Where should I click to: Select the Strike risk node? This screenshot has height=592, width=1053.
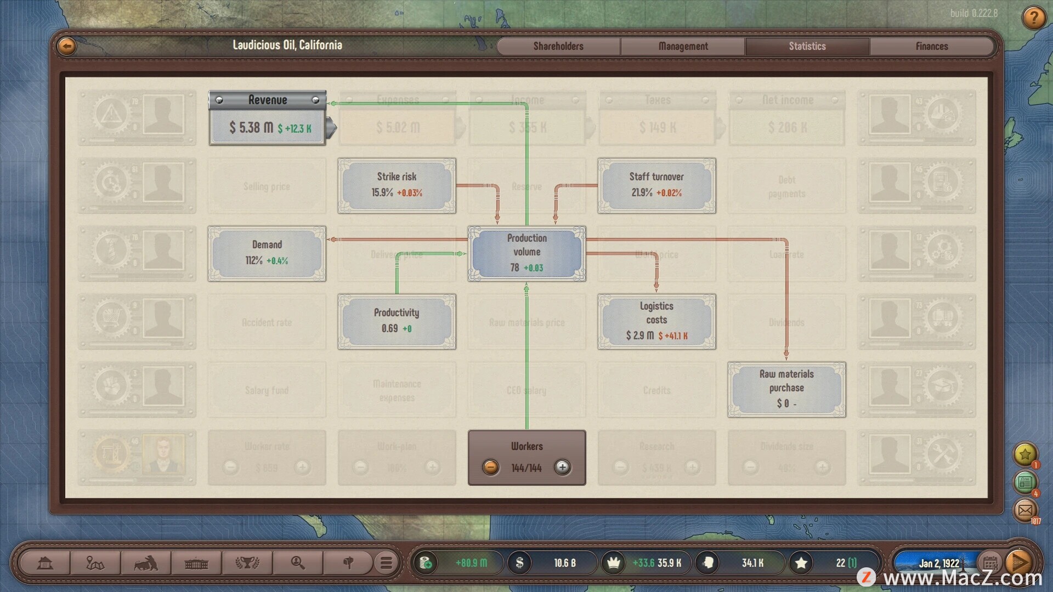pos(397,185)
